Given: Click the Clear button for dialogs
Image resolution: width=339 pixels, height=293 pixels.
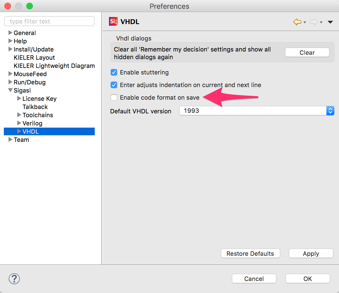Looking at the screenshot, I should [x=307, y=53].
